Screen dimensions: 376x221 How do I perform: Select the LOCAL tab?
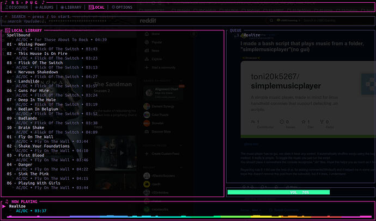(x=96, y=8)
